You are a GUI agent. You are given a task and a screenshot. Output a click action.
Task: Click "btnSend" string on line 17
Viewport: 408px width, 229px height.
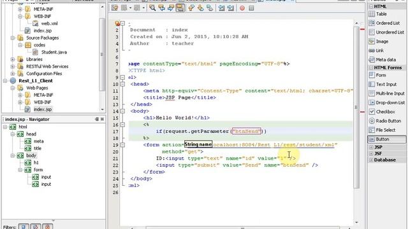tap(247, 132)
